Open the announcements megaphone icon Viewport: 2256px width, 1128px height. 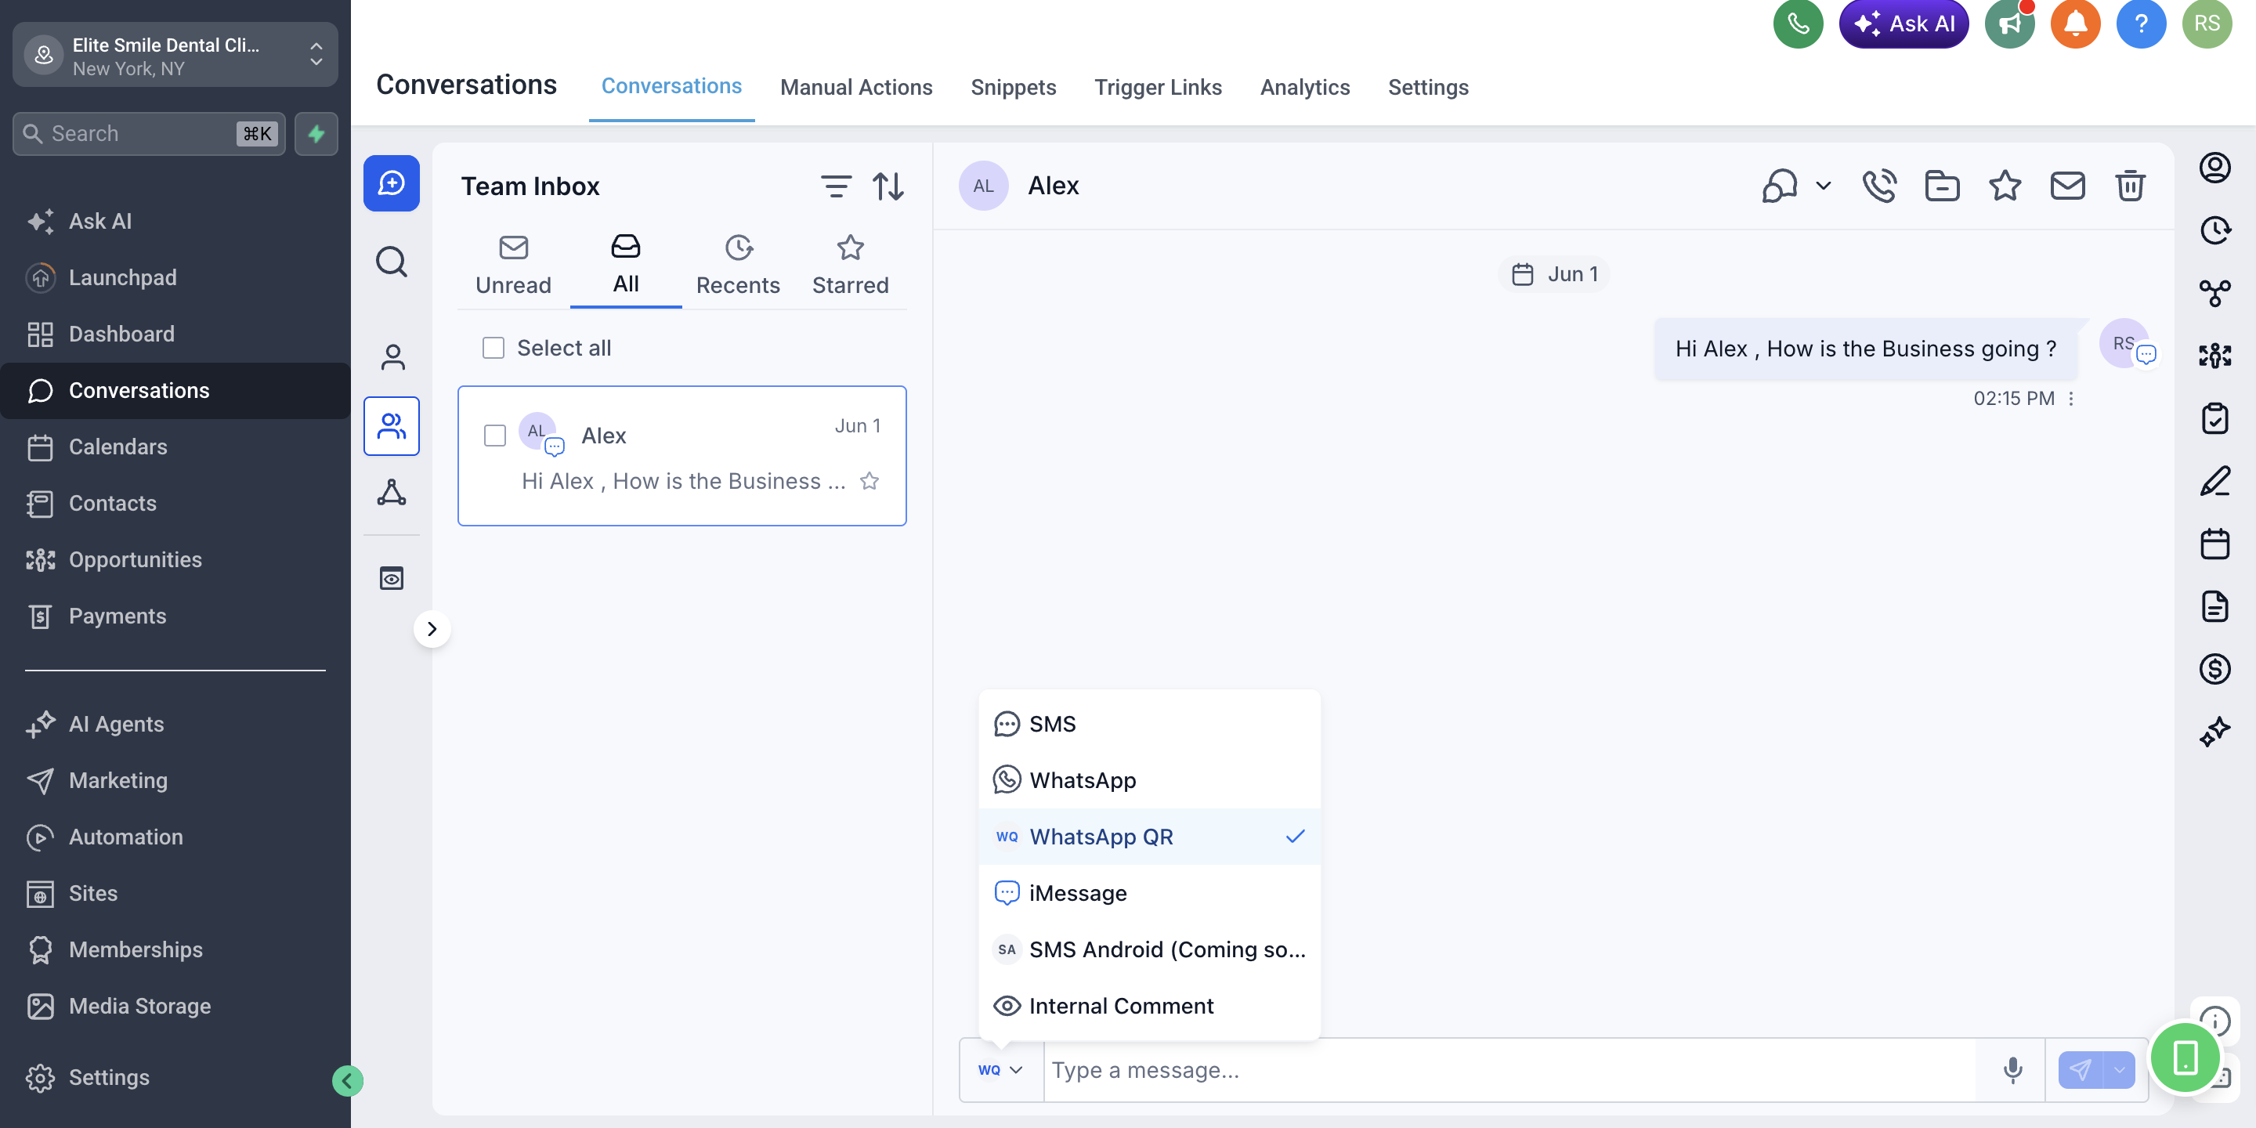[2009, 23]
